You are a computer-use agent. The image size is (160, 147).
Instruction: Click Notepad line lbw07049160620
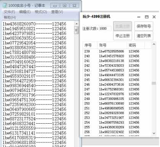coord(35,62)
